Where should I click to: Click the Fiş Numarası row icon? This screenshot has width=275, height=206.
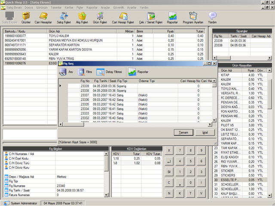click(x=6, y=186)
